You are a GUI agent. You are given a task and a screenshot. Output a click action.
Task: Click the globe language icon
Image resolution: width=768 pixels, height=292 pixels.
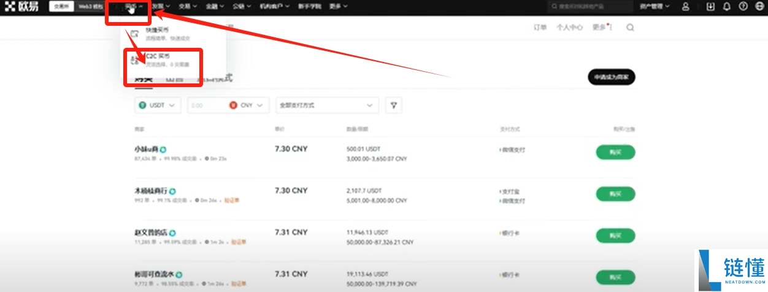point(759,7)
